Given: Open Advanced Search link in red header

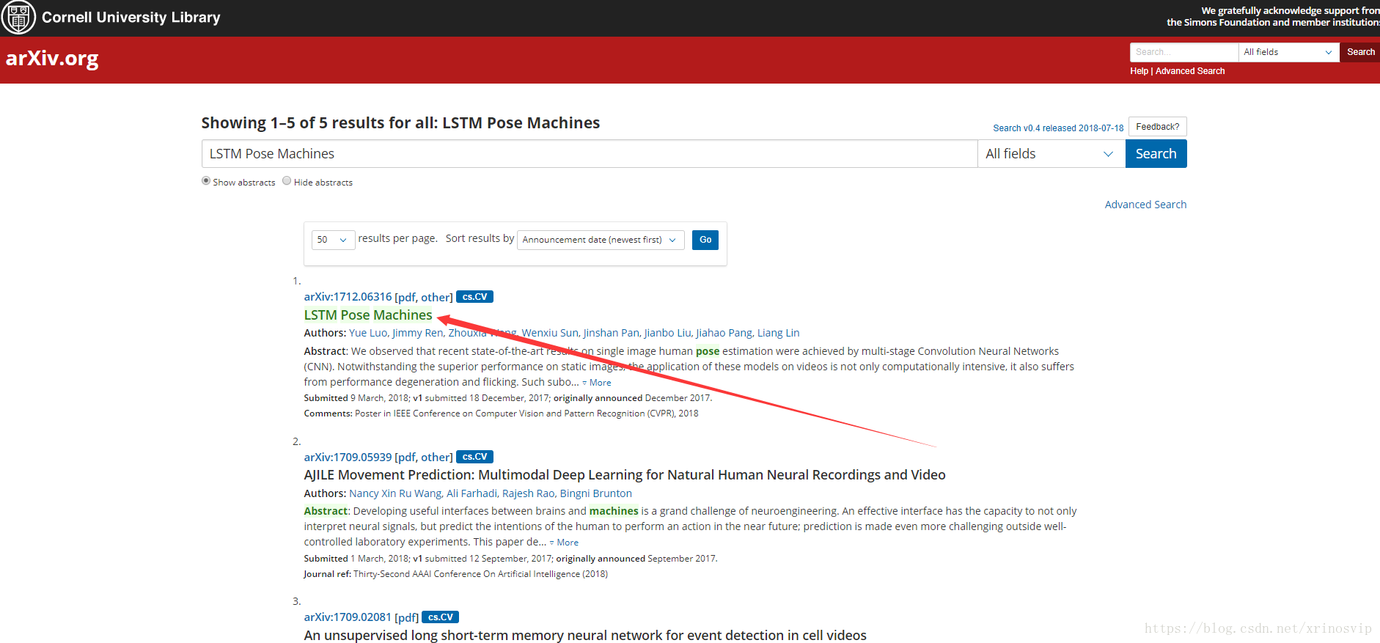Looking at the screenshot, I should (x=1190, y=71).
